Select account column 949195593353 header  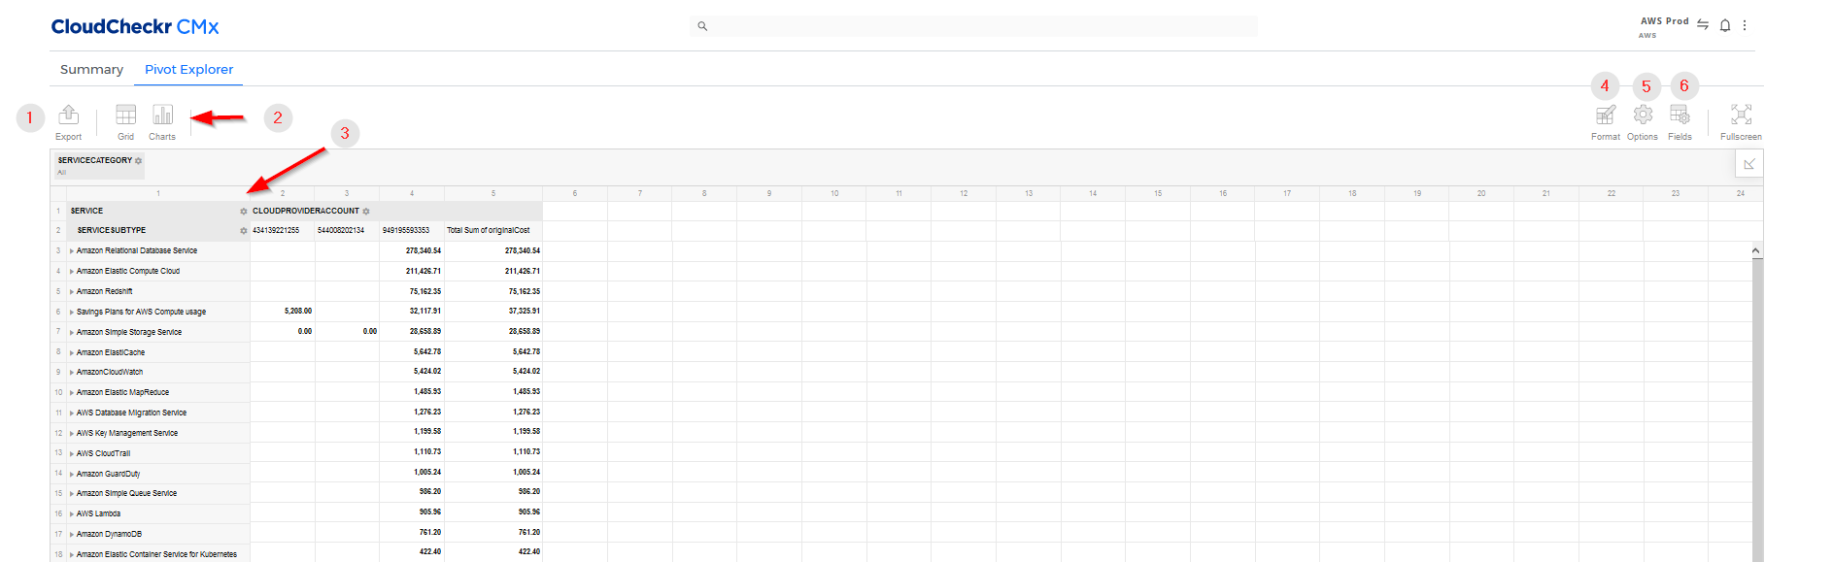412,230
